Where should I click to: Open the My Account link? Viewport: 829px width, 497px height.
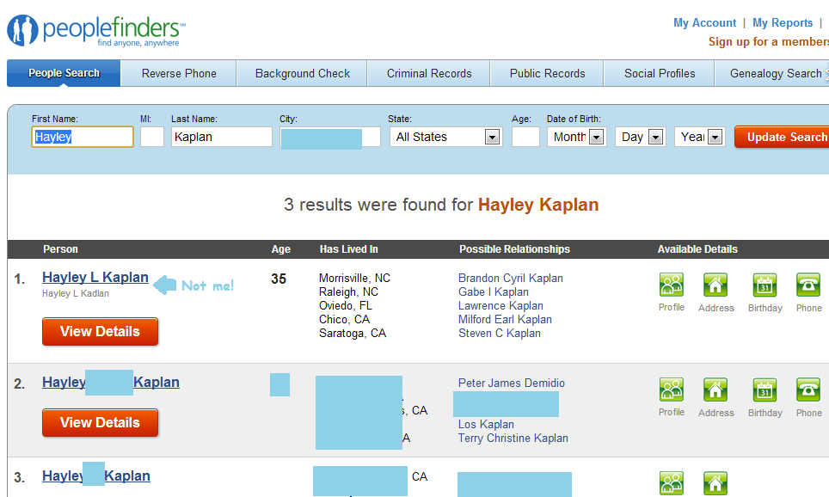704,22
